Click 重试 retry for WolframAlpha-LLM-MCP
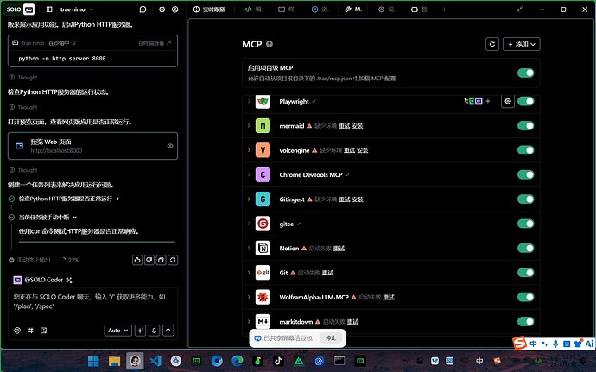Viewport: 596px width, 372px height. click(389, 297)
